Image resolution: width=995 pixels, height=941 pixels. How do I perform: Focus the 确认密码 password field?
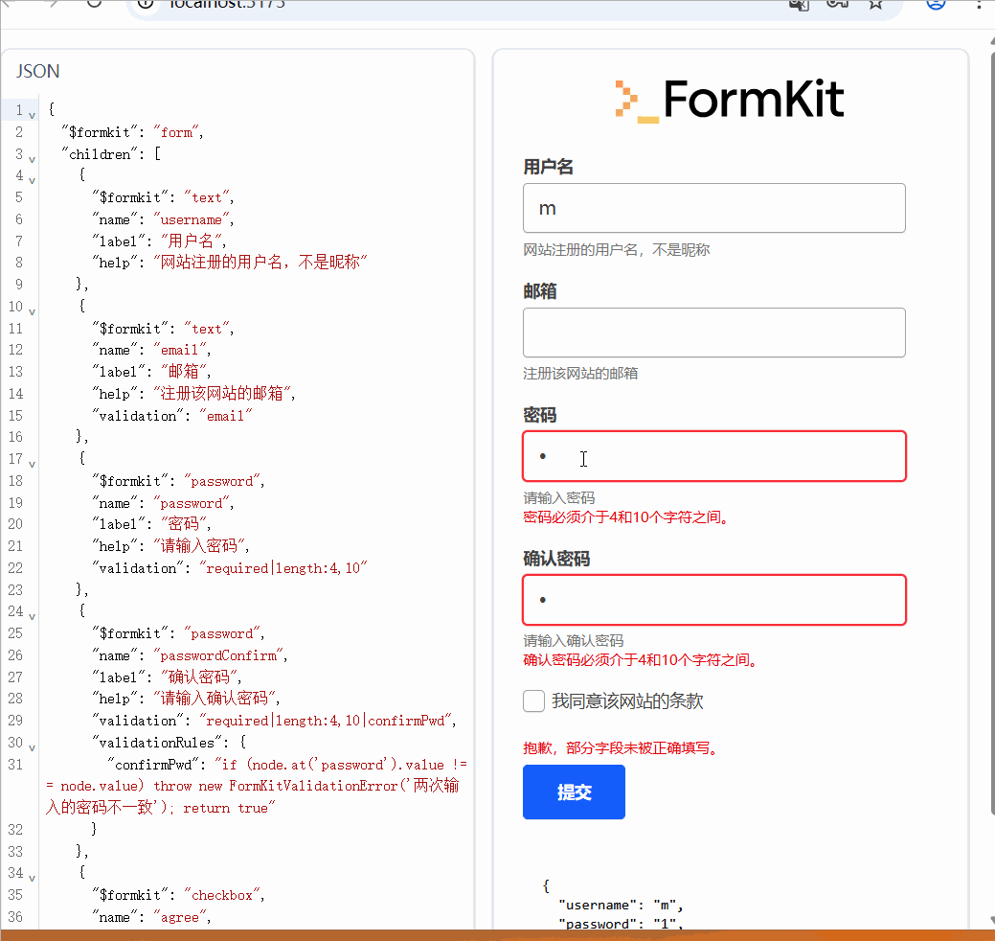[713, 600]
